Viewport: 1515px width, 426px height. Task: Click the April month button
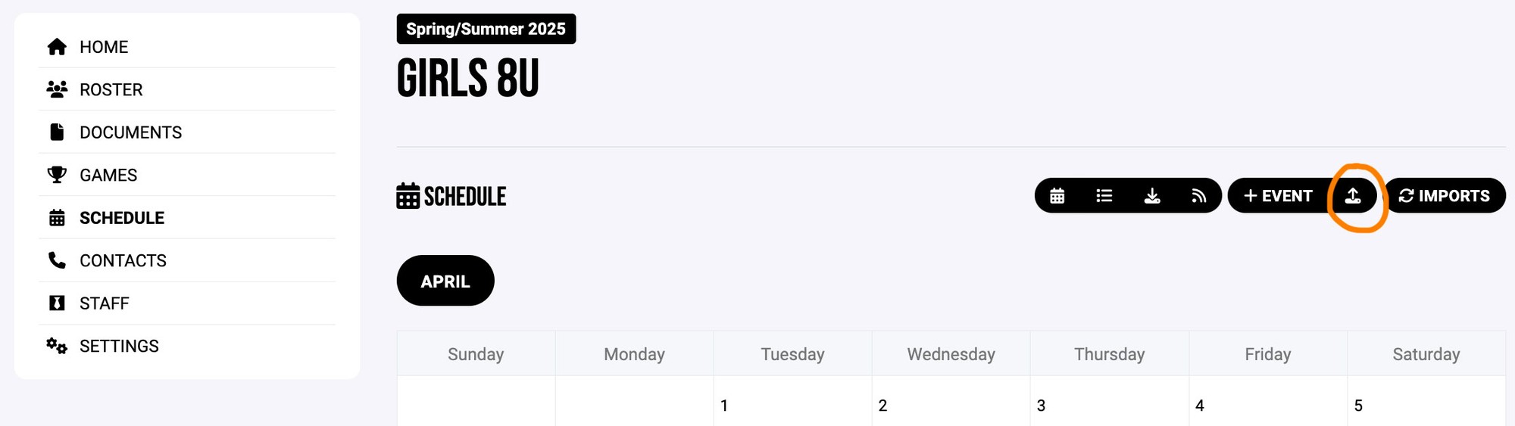point(445,281)
